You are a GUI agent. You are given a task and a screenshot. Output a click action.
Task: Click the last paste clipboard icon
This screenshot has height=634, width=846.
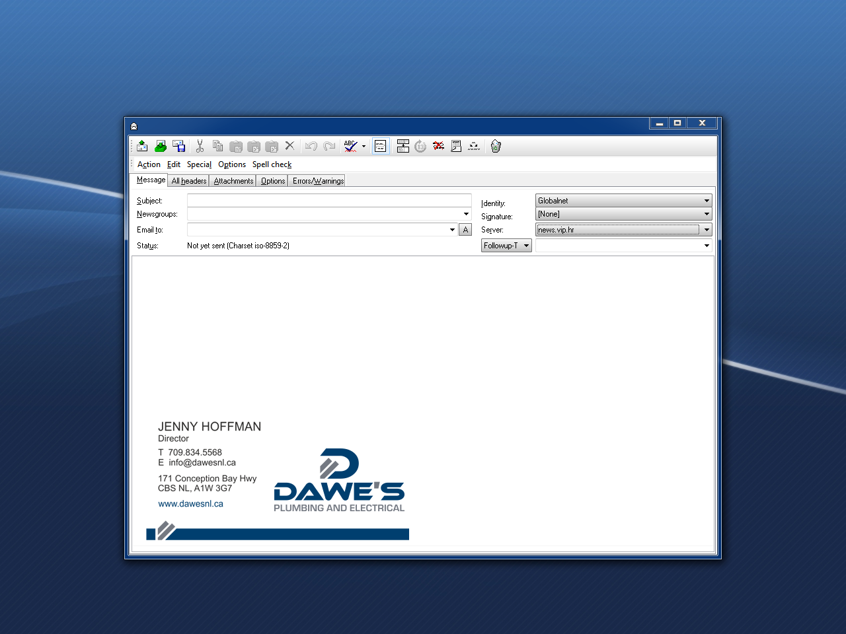(271, 146)
